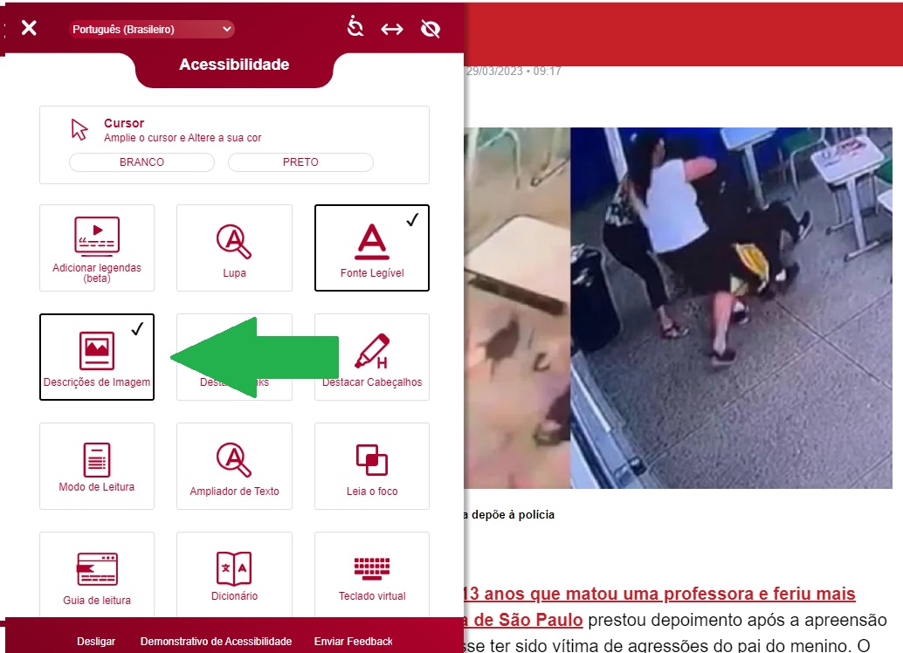Viewport: 903px width, 653px height.
Task: Click the horizontal arrows move-panel icon
Action: 392,29
